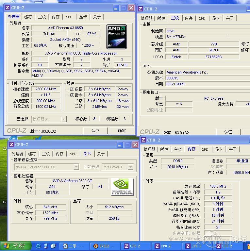Open 处理器 tab in the memory window
The width and height of the screenshot is (250, 251).
(x=149, y=149)
